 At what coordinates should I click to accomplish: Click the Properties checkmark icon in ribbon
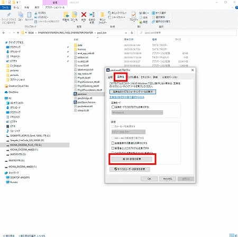point(134,15)
